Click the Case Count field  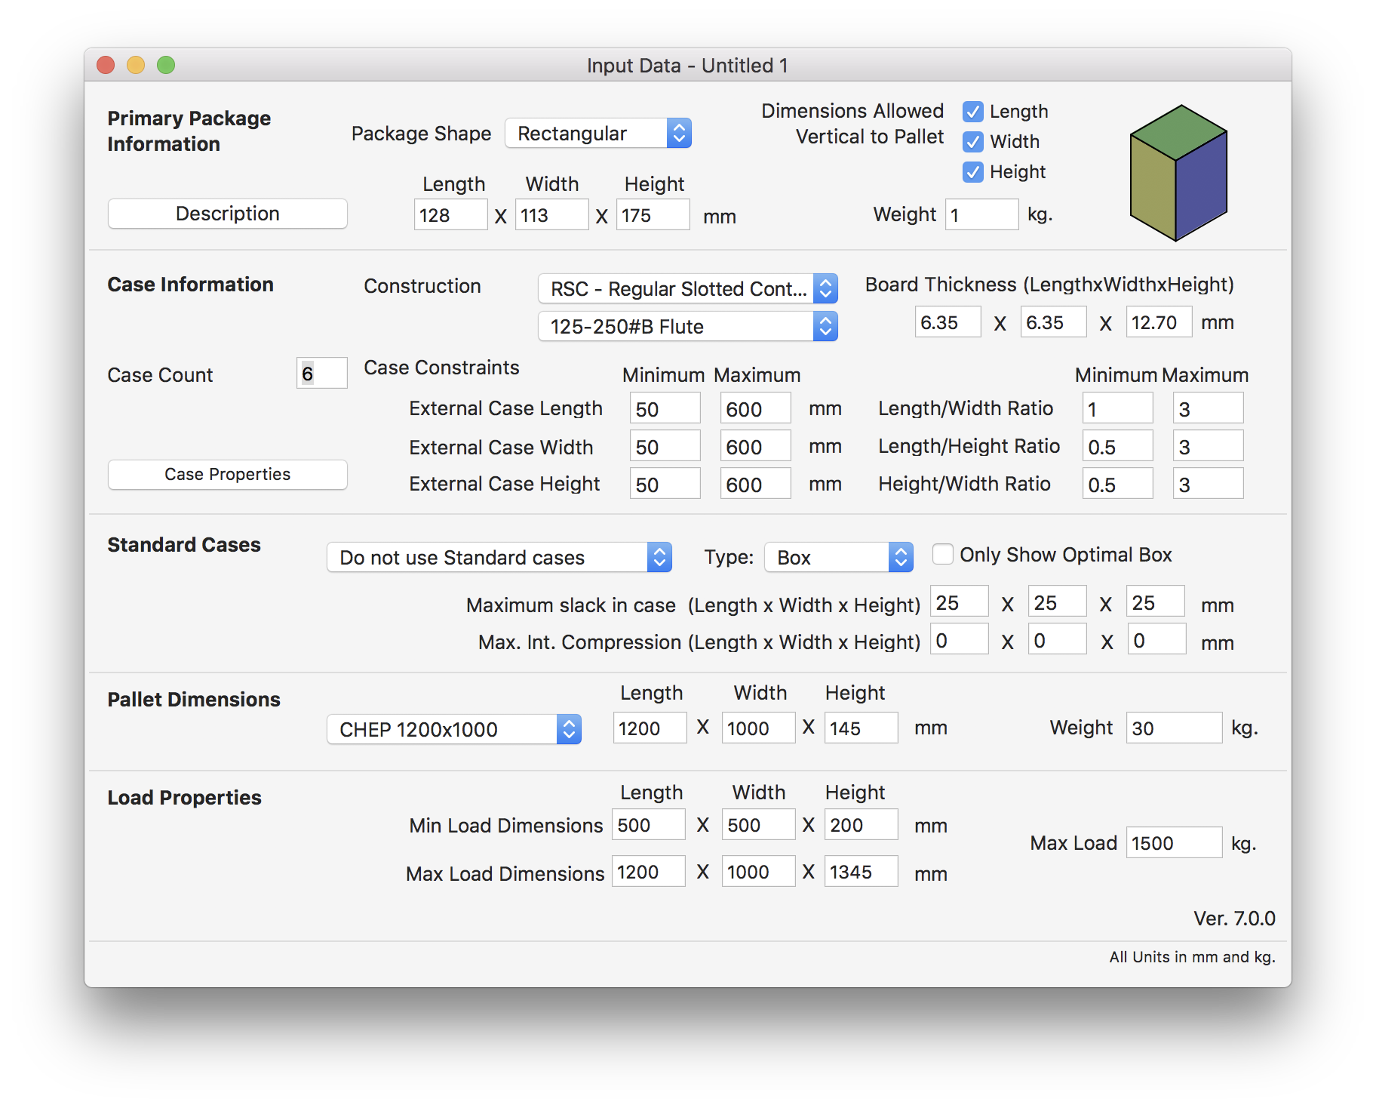322,374
